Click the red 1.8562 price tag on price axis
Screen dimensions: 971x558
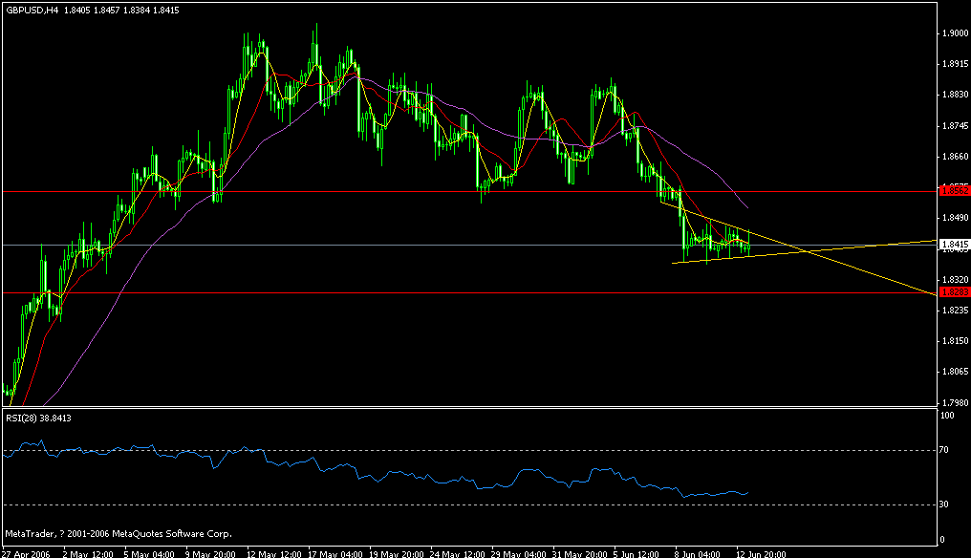(x=953, y=190)
